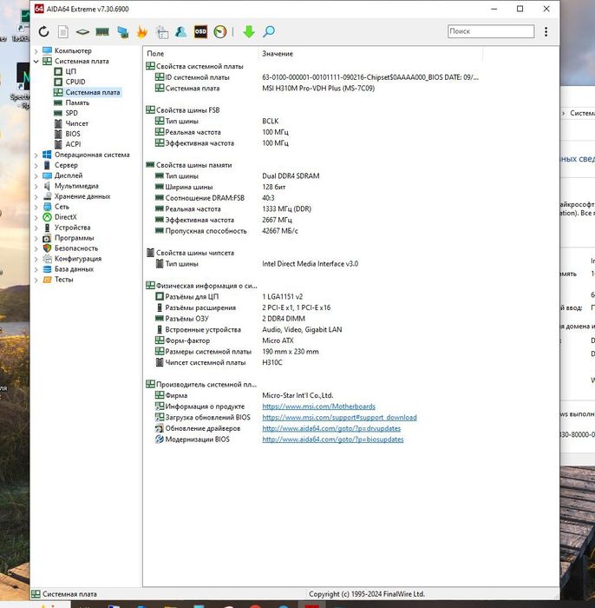The image size is (595, 608).
Task: Select Программы in the tree
Action: tap(74, 238)
